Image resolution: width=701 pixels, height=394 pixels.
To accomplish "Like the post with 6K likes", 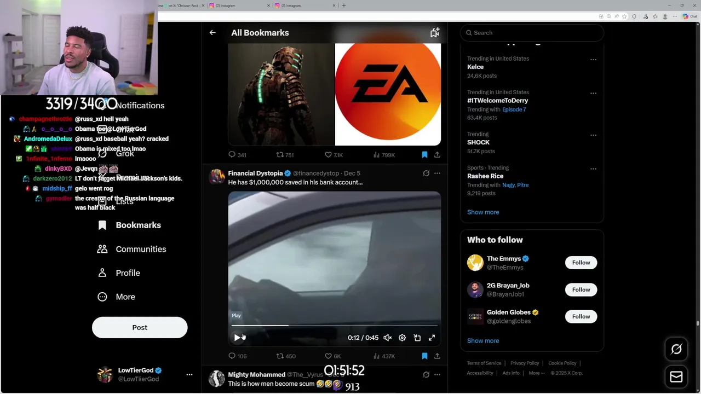I will tap(332, 356).
